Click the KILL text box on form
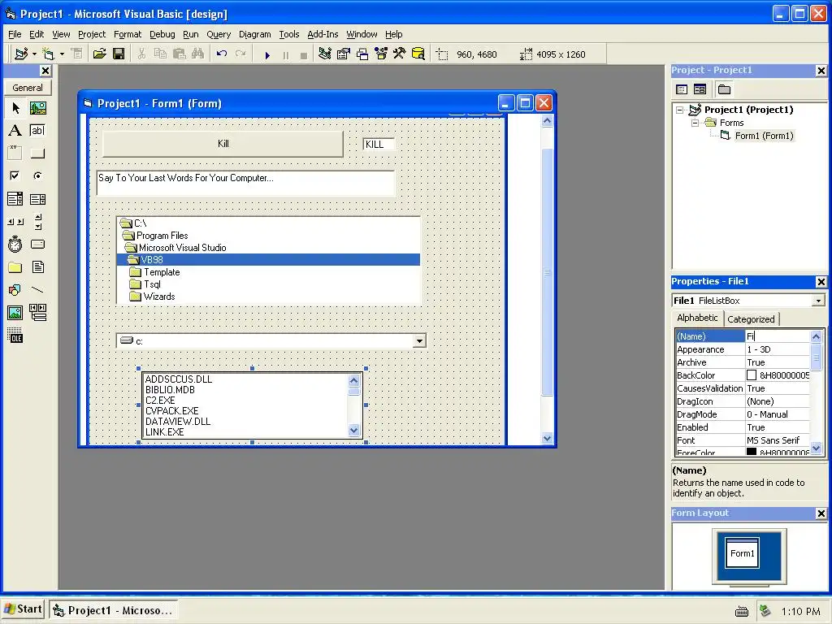 coord(379,145)
